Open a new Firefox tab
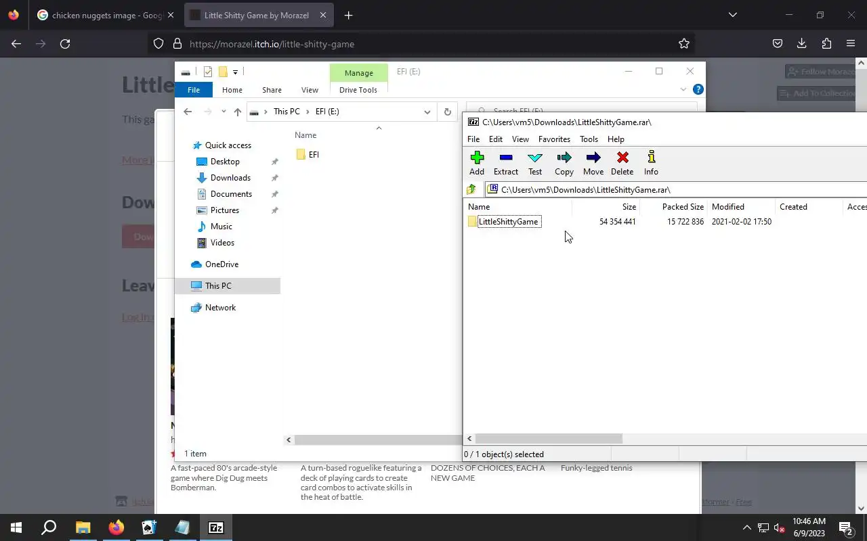The height and width of the screenshot is (541, 867). [348, 15]
